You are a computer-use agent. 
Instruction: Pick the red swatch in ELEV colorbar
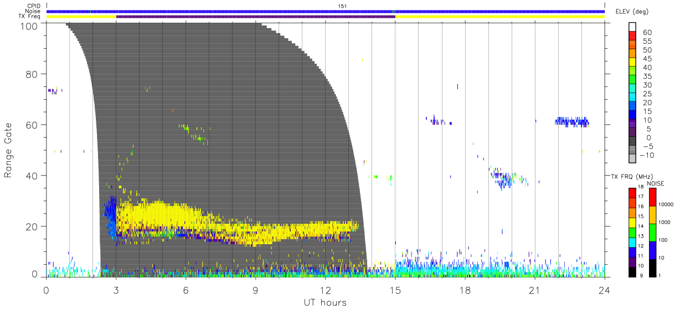point(632,37)
